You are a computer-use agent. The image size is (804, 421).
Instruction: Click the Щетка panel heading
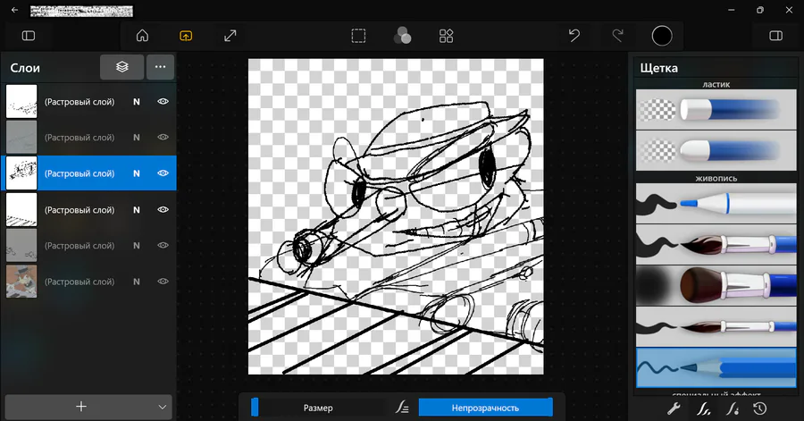click(659, 68)
